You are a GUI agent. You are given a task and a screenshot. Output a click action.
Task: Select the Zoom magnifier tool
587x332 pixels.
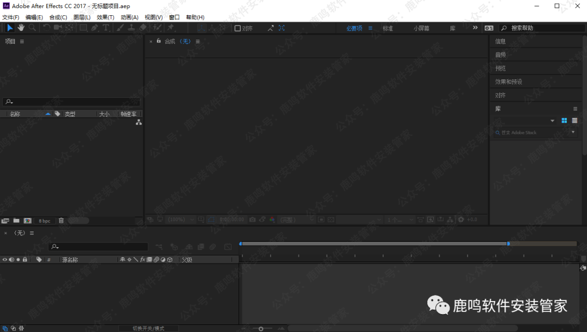tap(33, 28)
